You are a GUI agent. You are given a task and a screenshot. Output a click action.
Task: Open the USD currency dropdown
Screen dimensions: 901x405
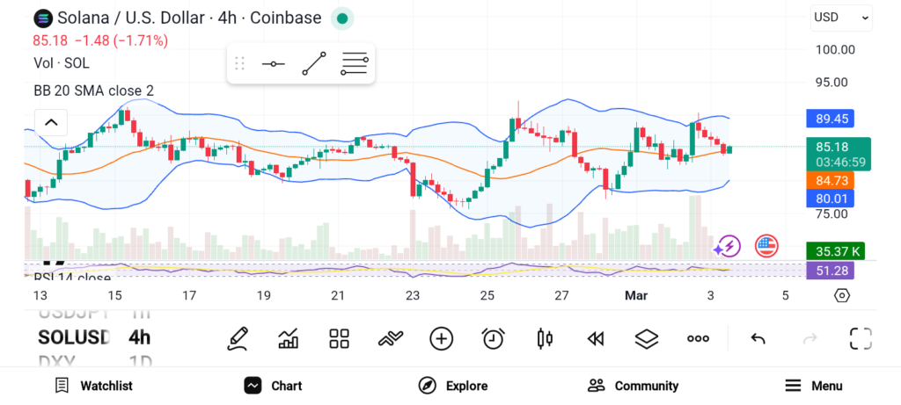841,17
